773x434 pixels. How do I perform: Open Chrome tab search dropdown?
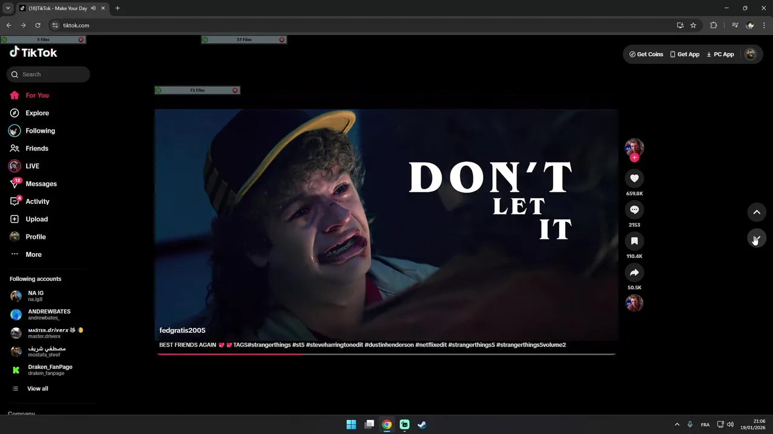click(8, 8)
